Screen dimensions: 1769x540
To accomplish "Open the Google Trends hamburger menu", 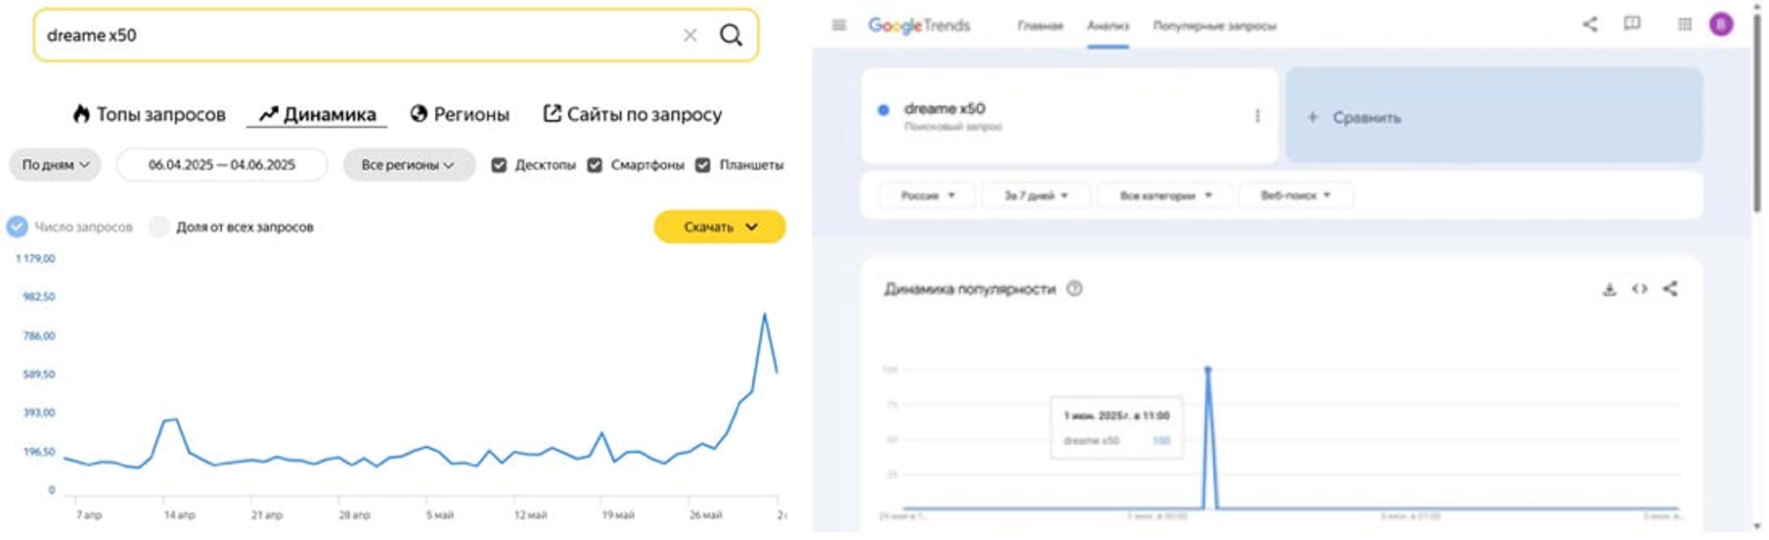I will 839,26.
